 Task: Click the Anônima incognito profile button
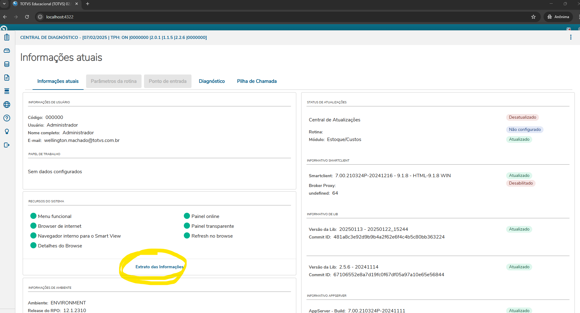click(558, 17)
